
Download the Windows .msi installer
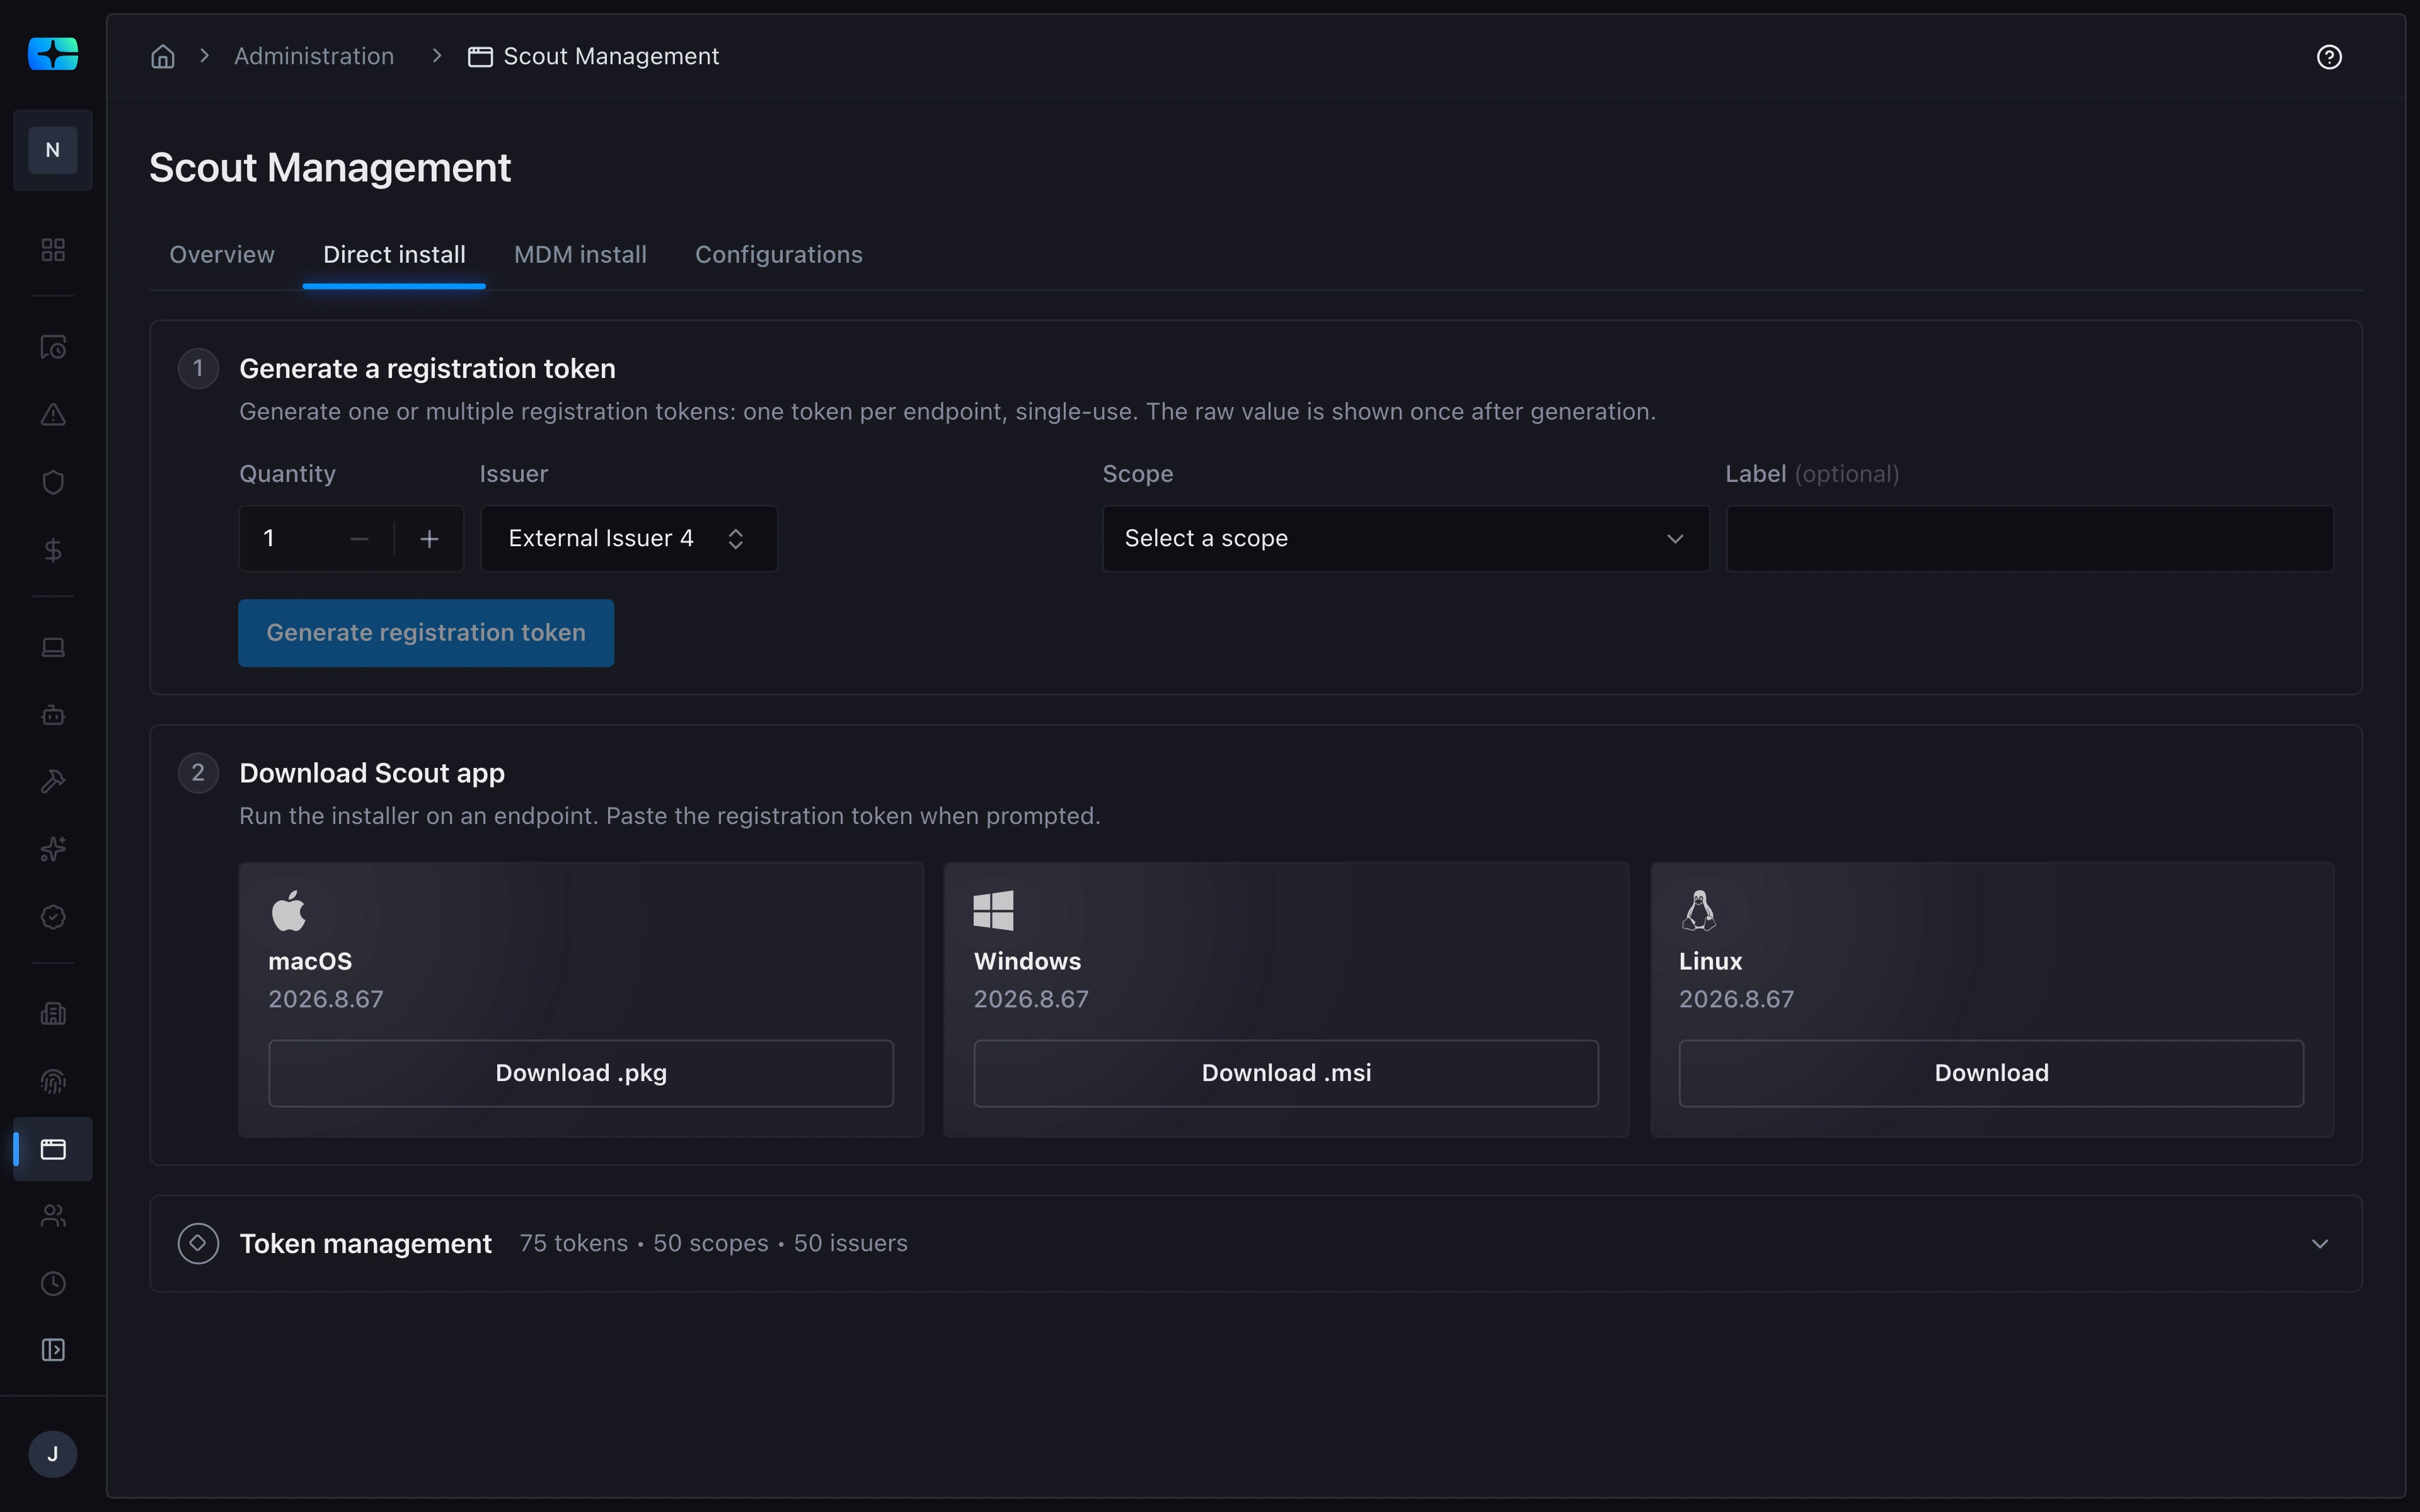(x=1286, y=1073)
